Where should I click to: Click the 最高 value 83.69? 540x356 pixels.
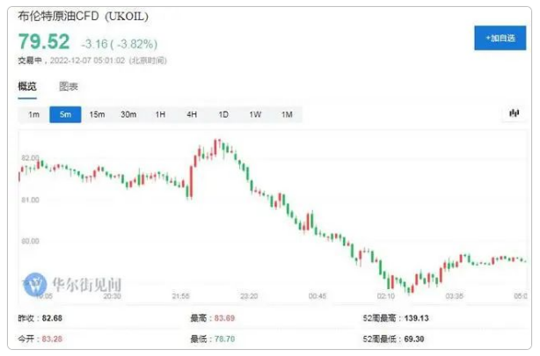[224, 318]
